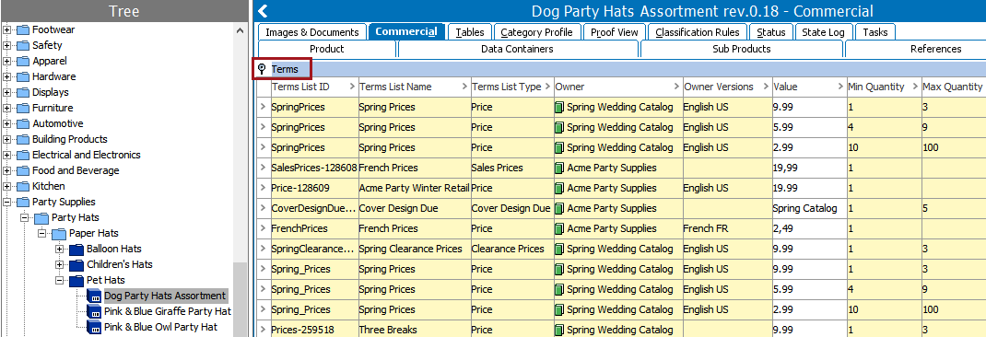The width and height of the screenshot is (986, 337).
Task: Select the Dog Party Hats Assortment product icon
Action: (x=94, y=296)
